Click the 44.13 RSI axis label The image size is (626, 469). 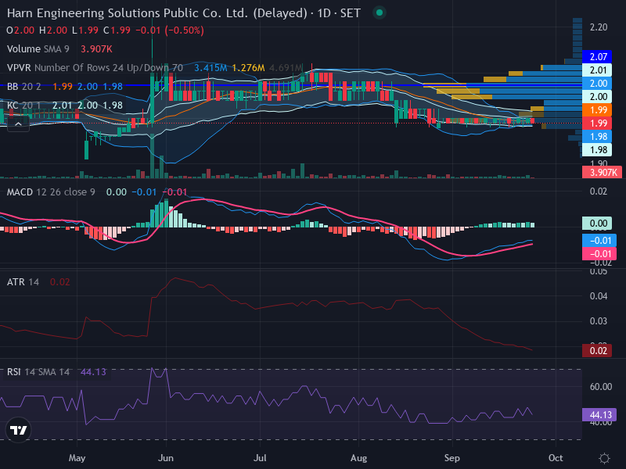point(599,415)
